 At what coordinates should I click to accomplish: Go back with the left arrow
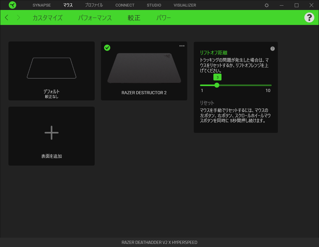click(x=7, y=17)
